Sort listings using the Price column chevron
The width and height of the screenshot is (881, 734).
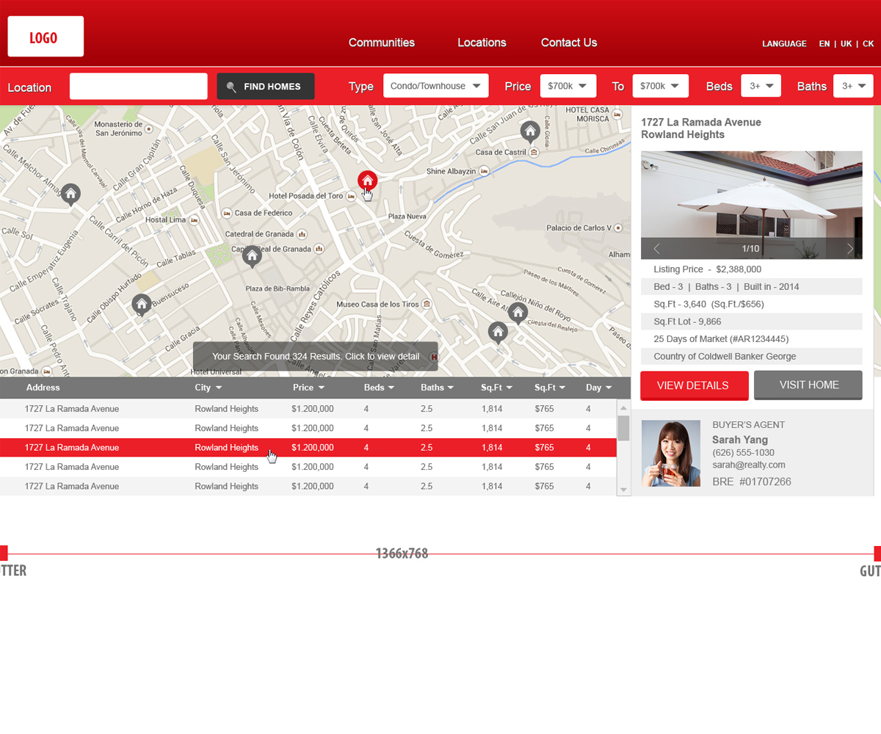[321, 388]
